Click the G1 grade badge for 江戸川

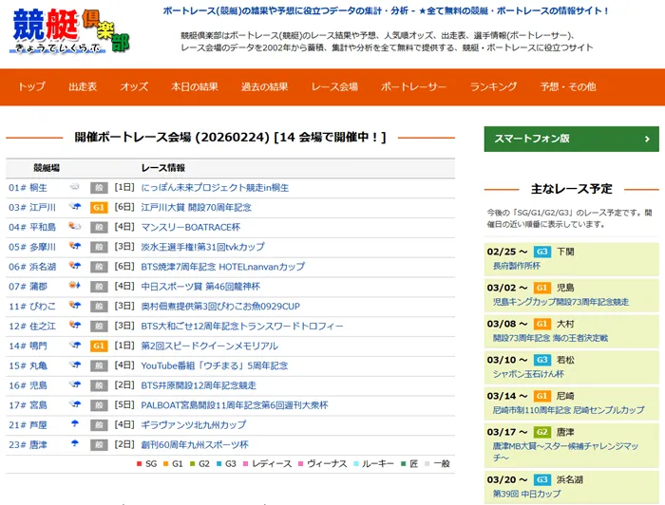tap(99, 207)
